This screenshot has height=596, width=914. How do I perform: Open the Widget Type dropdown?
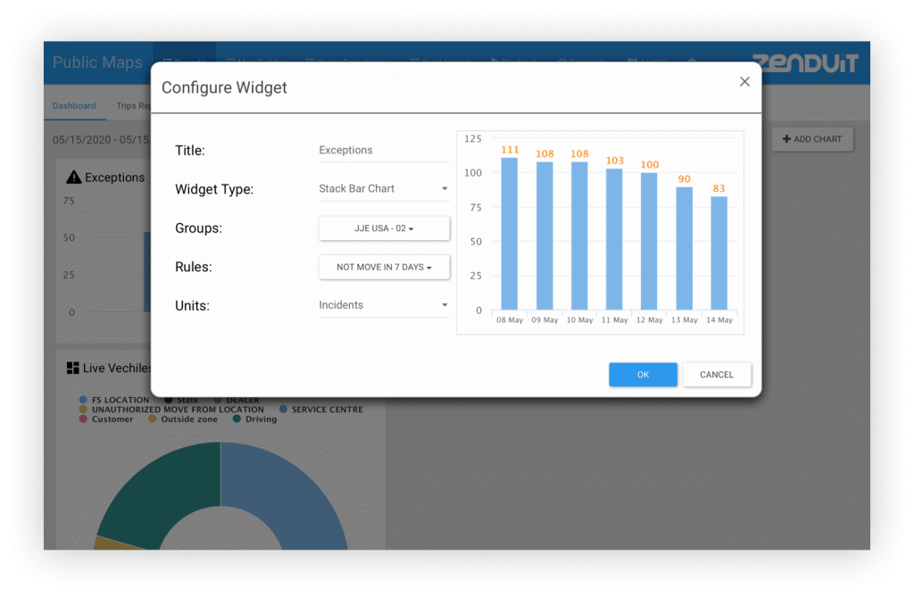[384, 189]
